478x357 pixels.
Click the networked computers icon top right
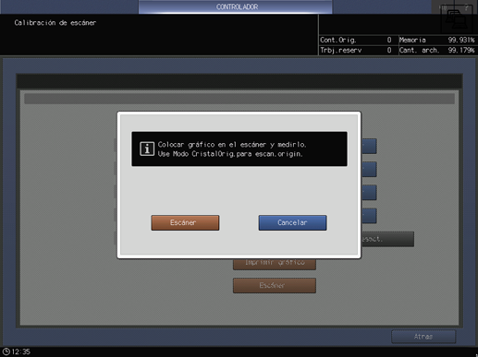[x=457, y=19]
